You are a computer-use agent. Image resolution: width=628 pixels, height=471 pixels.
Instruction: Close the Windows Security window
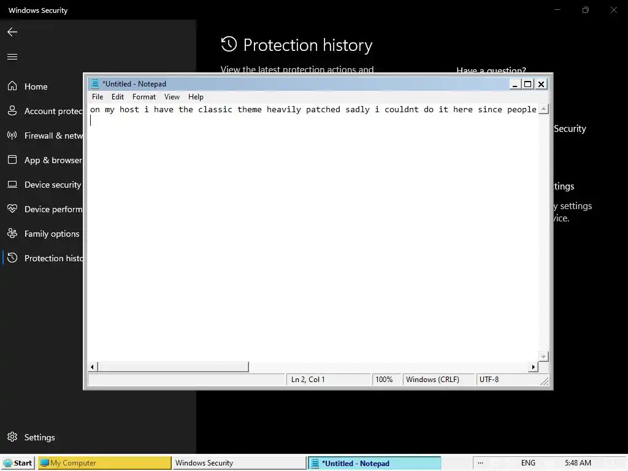pos(613,10)
